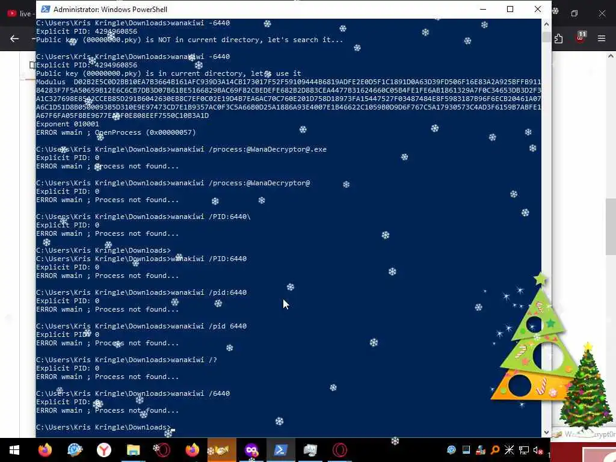This screenshot has height=462, width=616.
Task: Open the handshake app on the taskbar
Action: (x=221, y=450)
